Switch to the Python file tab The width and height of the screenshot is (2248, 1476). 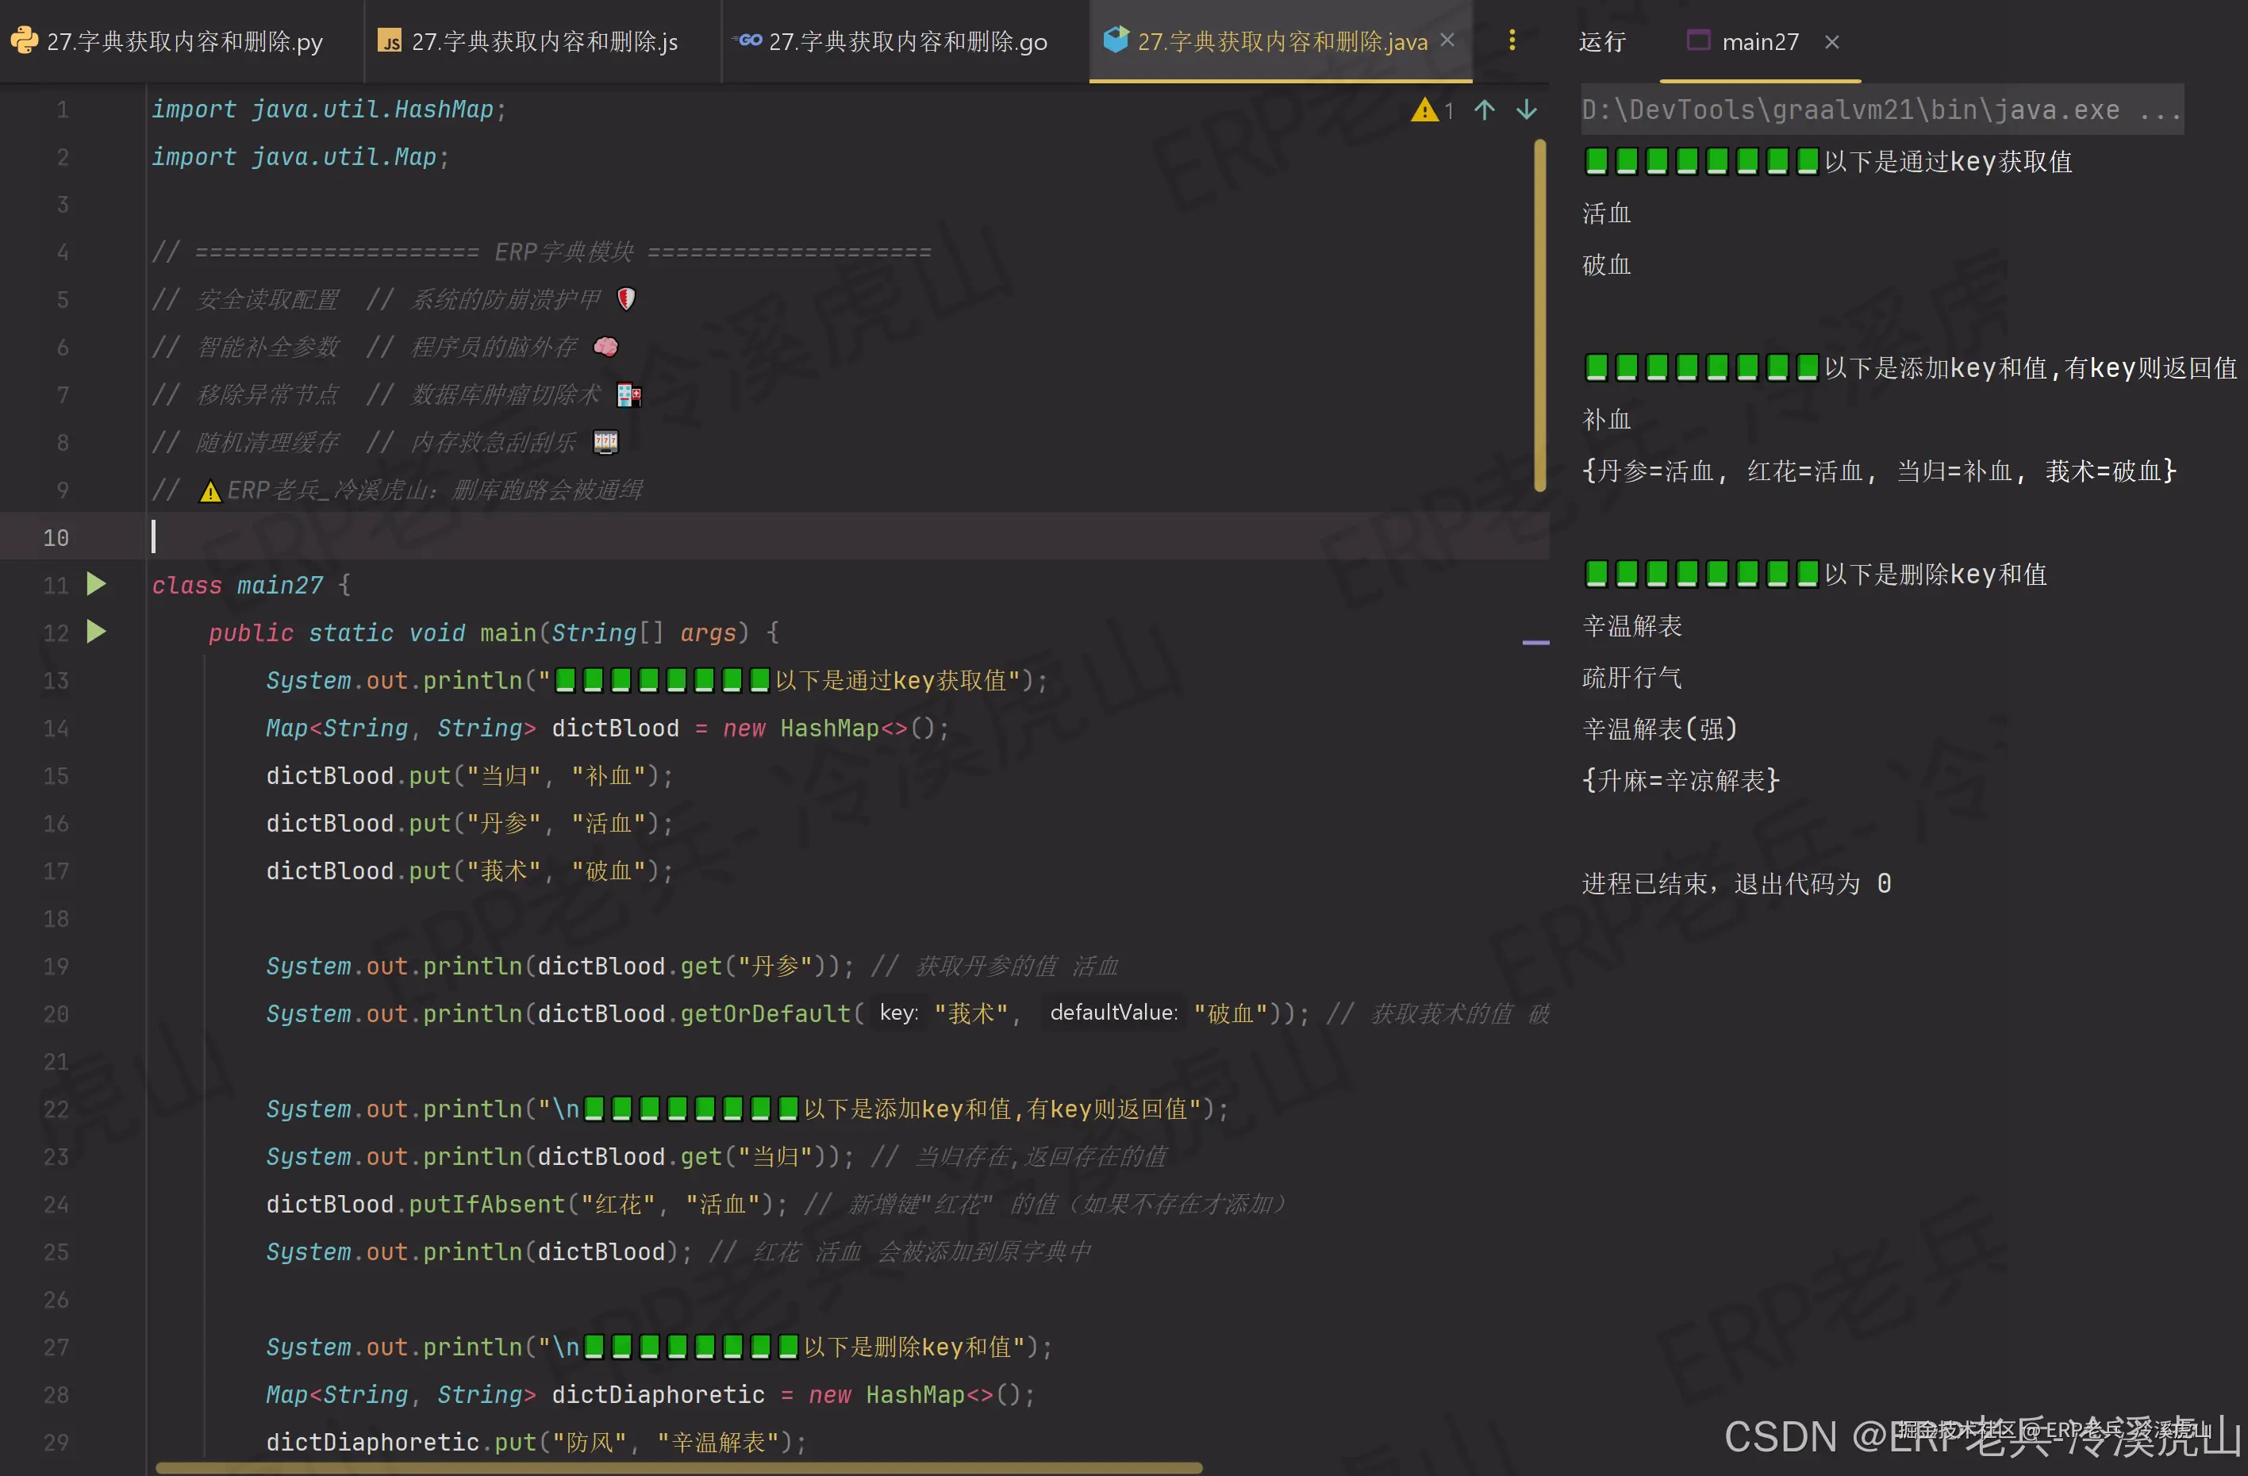tap(184, 41)
